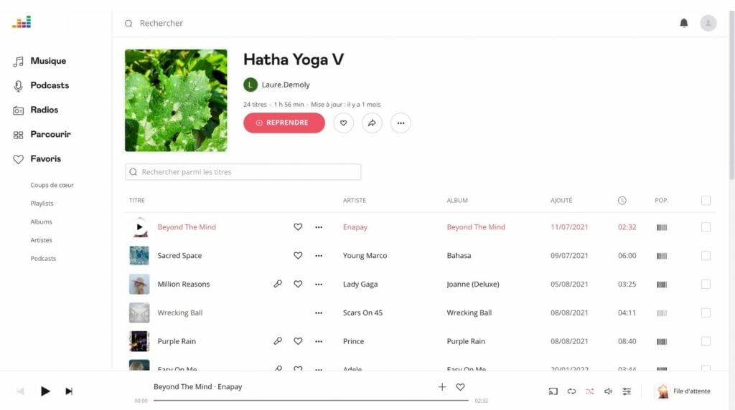Click the REPRENDRE button
Viewport: 735px width, 410px height.
tap(284, 123)
